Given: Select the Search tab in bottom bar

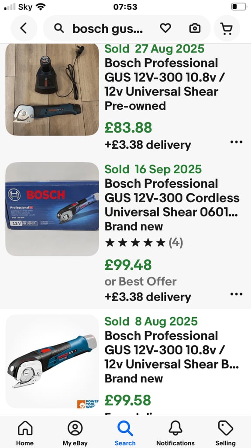Looking at the screenshot, I should 125,433.
